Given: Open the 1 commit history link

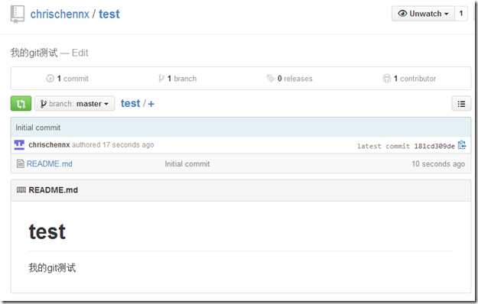Looking at the screenshot, I should coord(67,79).
